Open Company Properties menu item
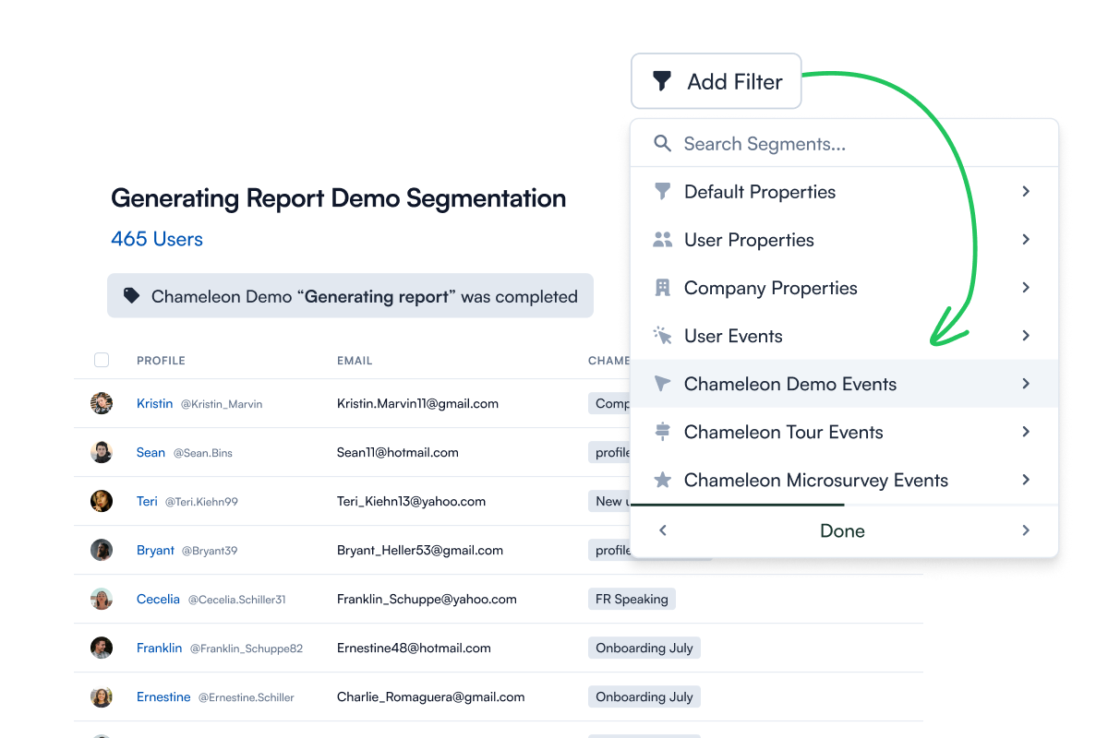The height and width of the screenshot is (738, 1108). coord(844,288)
